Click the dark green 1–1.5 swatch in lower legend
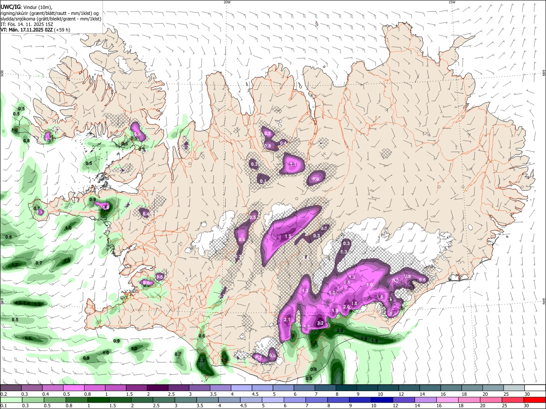546x409 pixels. (98, 400)
